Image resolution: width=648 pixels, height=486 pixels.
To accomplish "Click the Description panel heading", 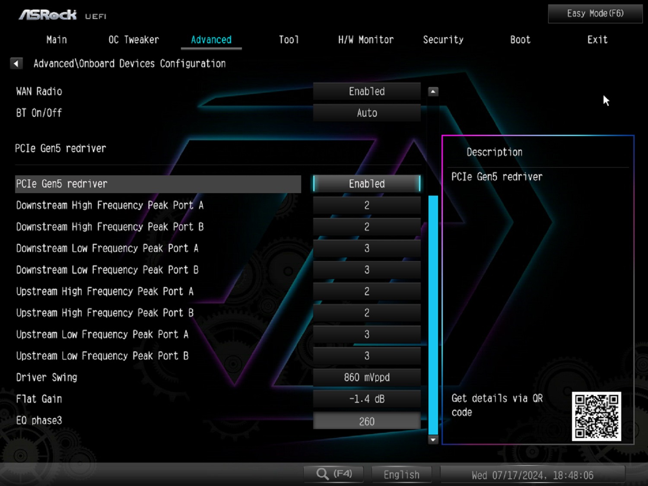I will pos(495,152).
